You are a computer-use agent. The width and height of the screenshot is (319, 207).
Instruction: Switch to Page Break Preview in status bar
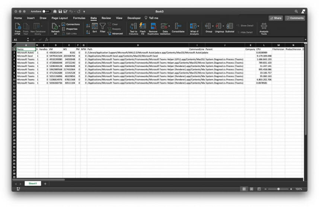[259, 189]
